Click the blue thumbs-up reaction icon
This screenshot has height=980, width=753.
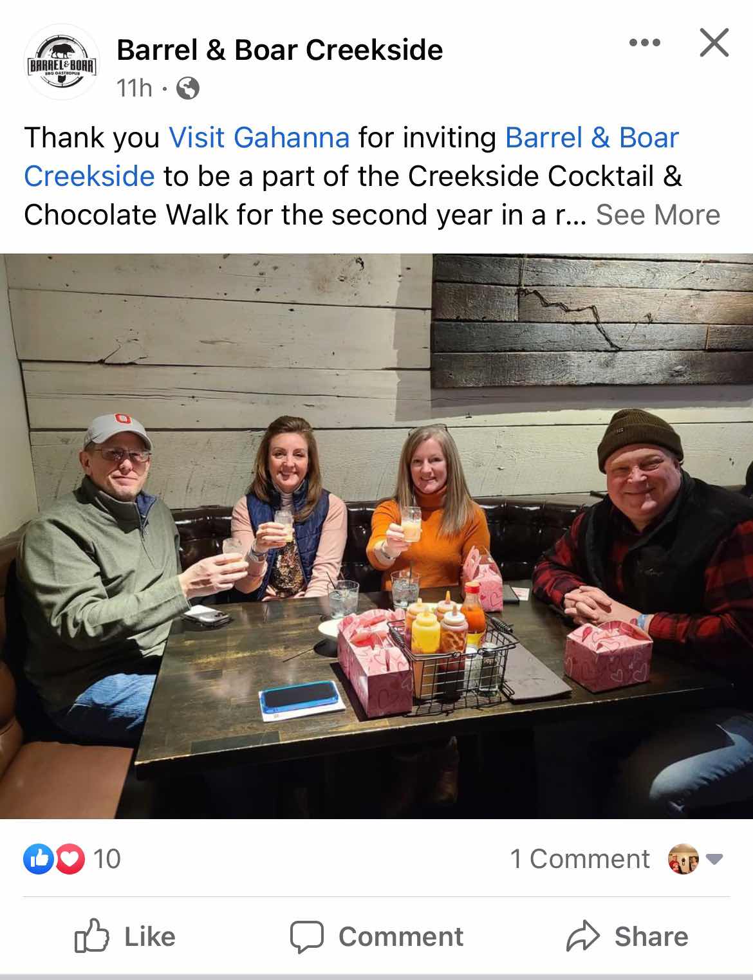(37, 859)
